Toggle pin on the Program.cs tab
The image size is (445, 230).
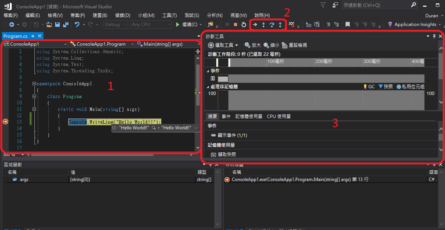[33, 36]
